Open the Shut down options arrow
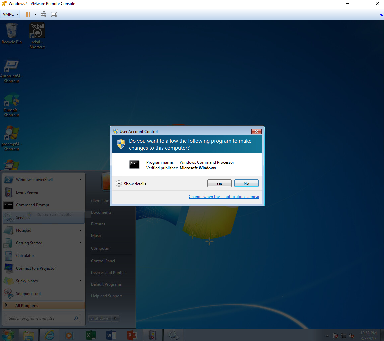This screenshot has width=384, height=341. 116,318
